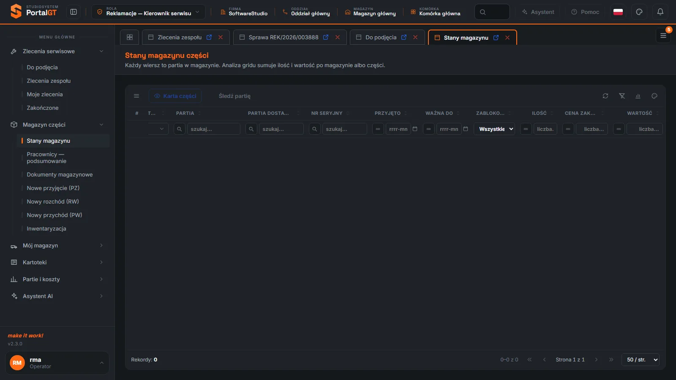Open the role selector dropdown
Screen dimensions: 676x380
click(148, 12)
